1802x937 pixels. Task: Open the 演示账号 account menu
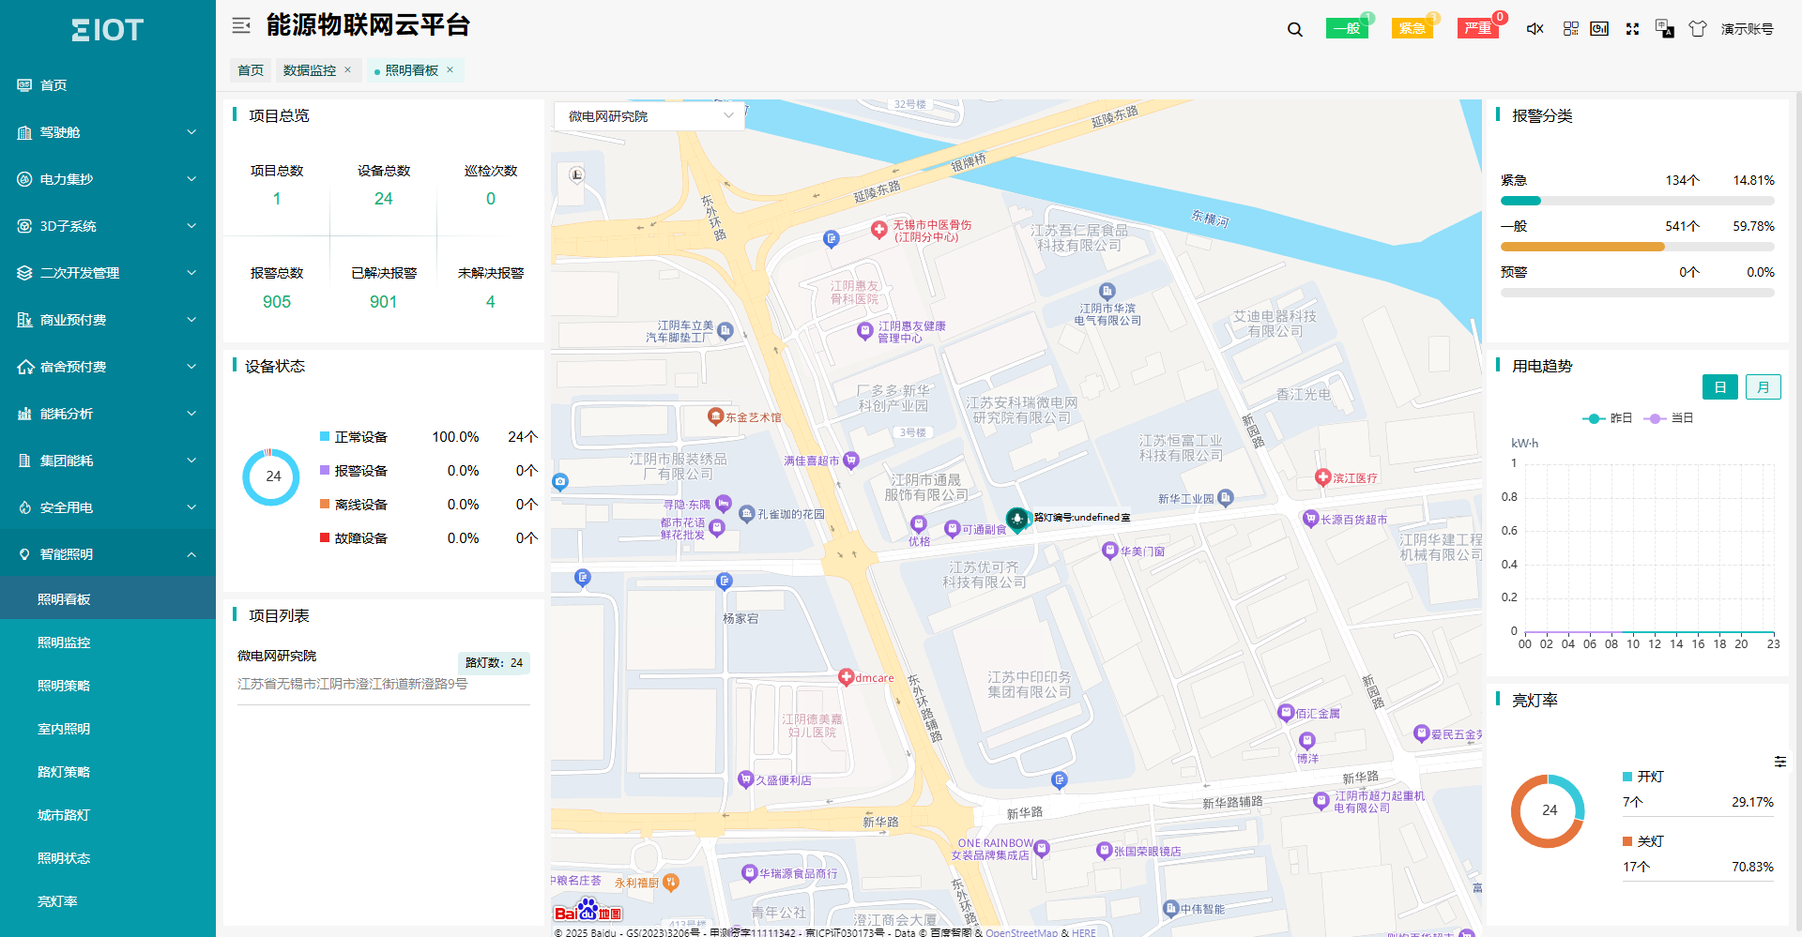(1747, 29)
